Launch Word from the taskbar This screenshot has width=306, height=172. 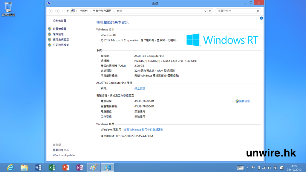click(x=38, y=168)
